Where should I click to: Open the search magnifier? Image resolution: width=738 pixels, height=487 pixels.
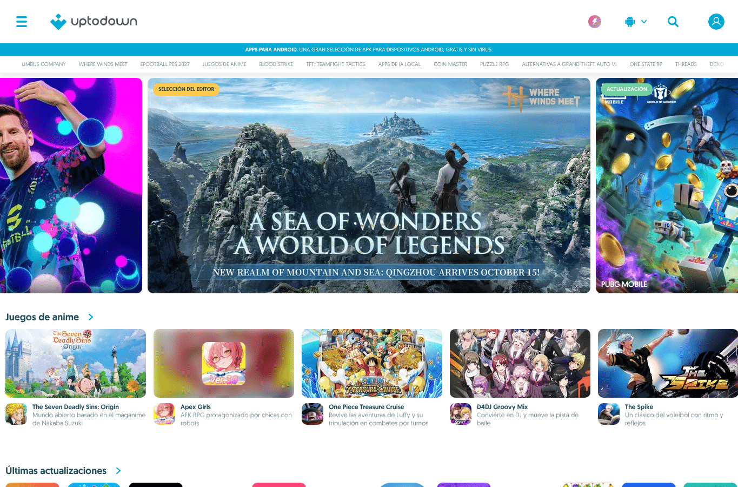673,22
